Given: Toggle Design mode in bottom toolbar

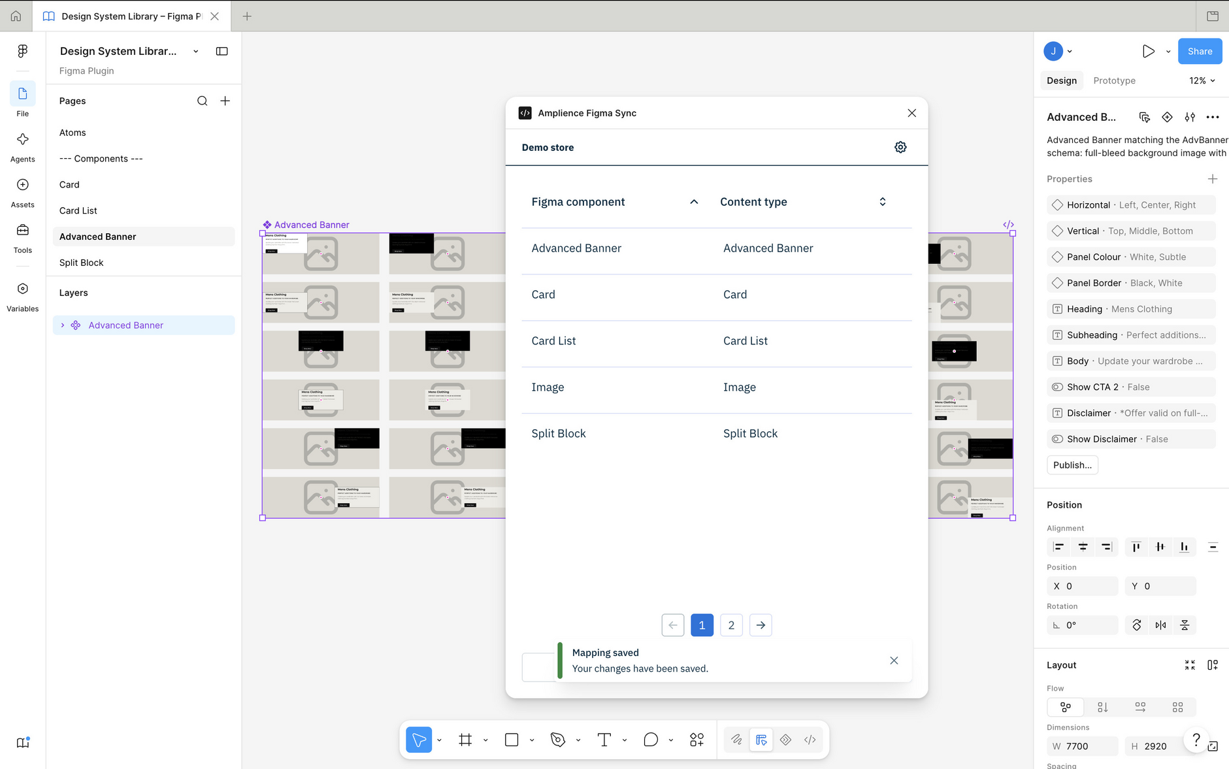Looking at the screenshot, I should coord(761,740).
